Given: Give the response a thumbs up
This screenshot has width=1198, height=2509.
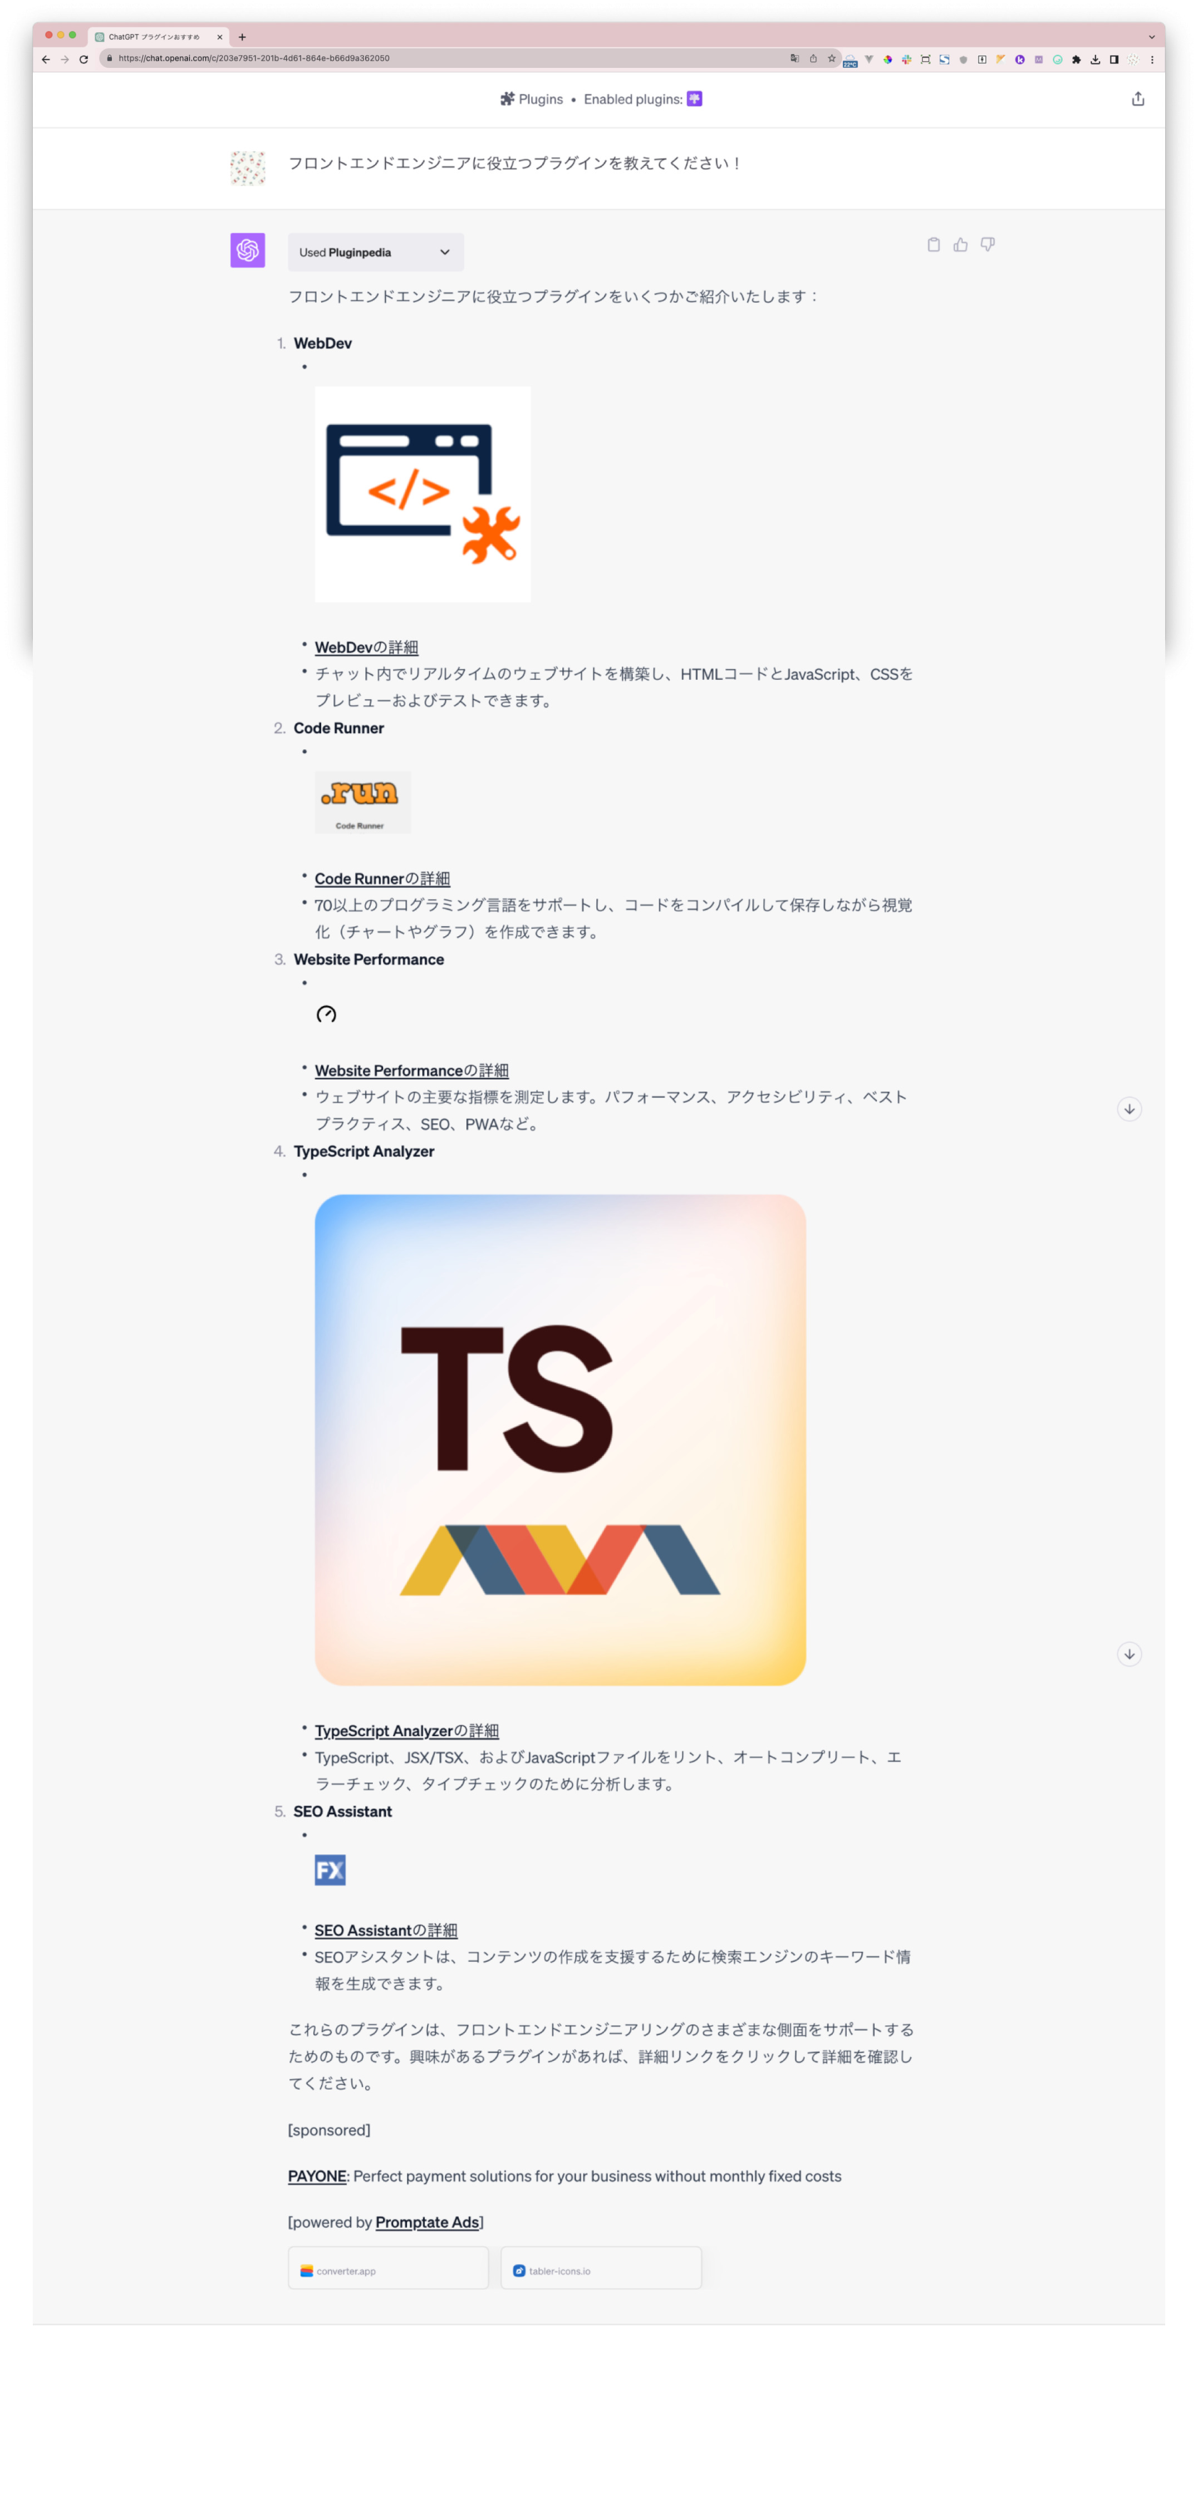Looking at the screenshot, I should 960,244.
